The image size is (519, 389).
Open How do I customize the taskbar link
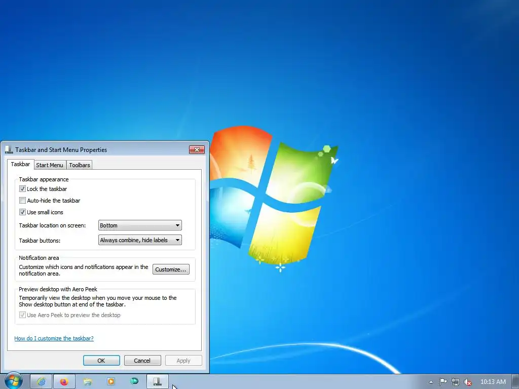tap(54, 338)
